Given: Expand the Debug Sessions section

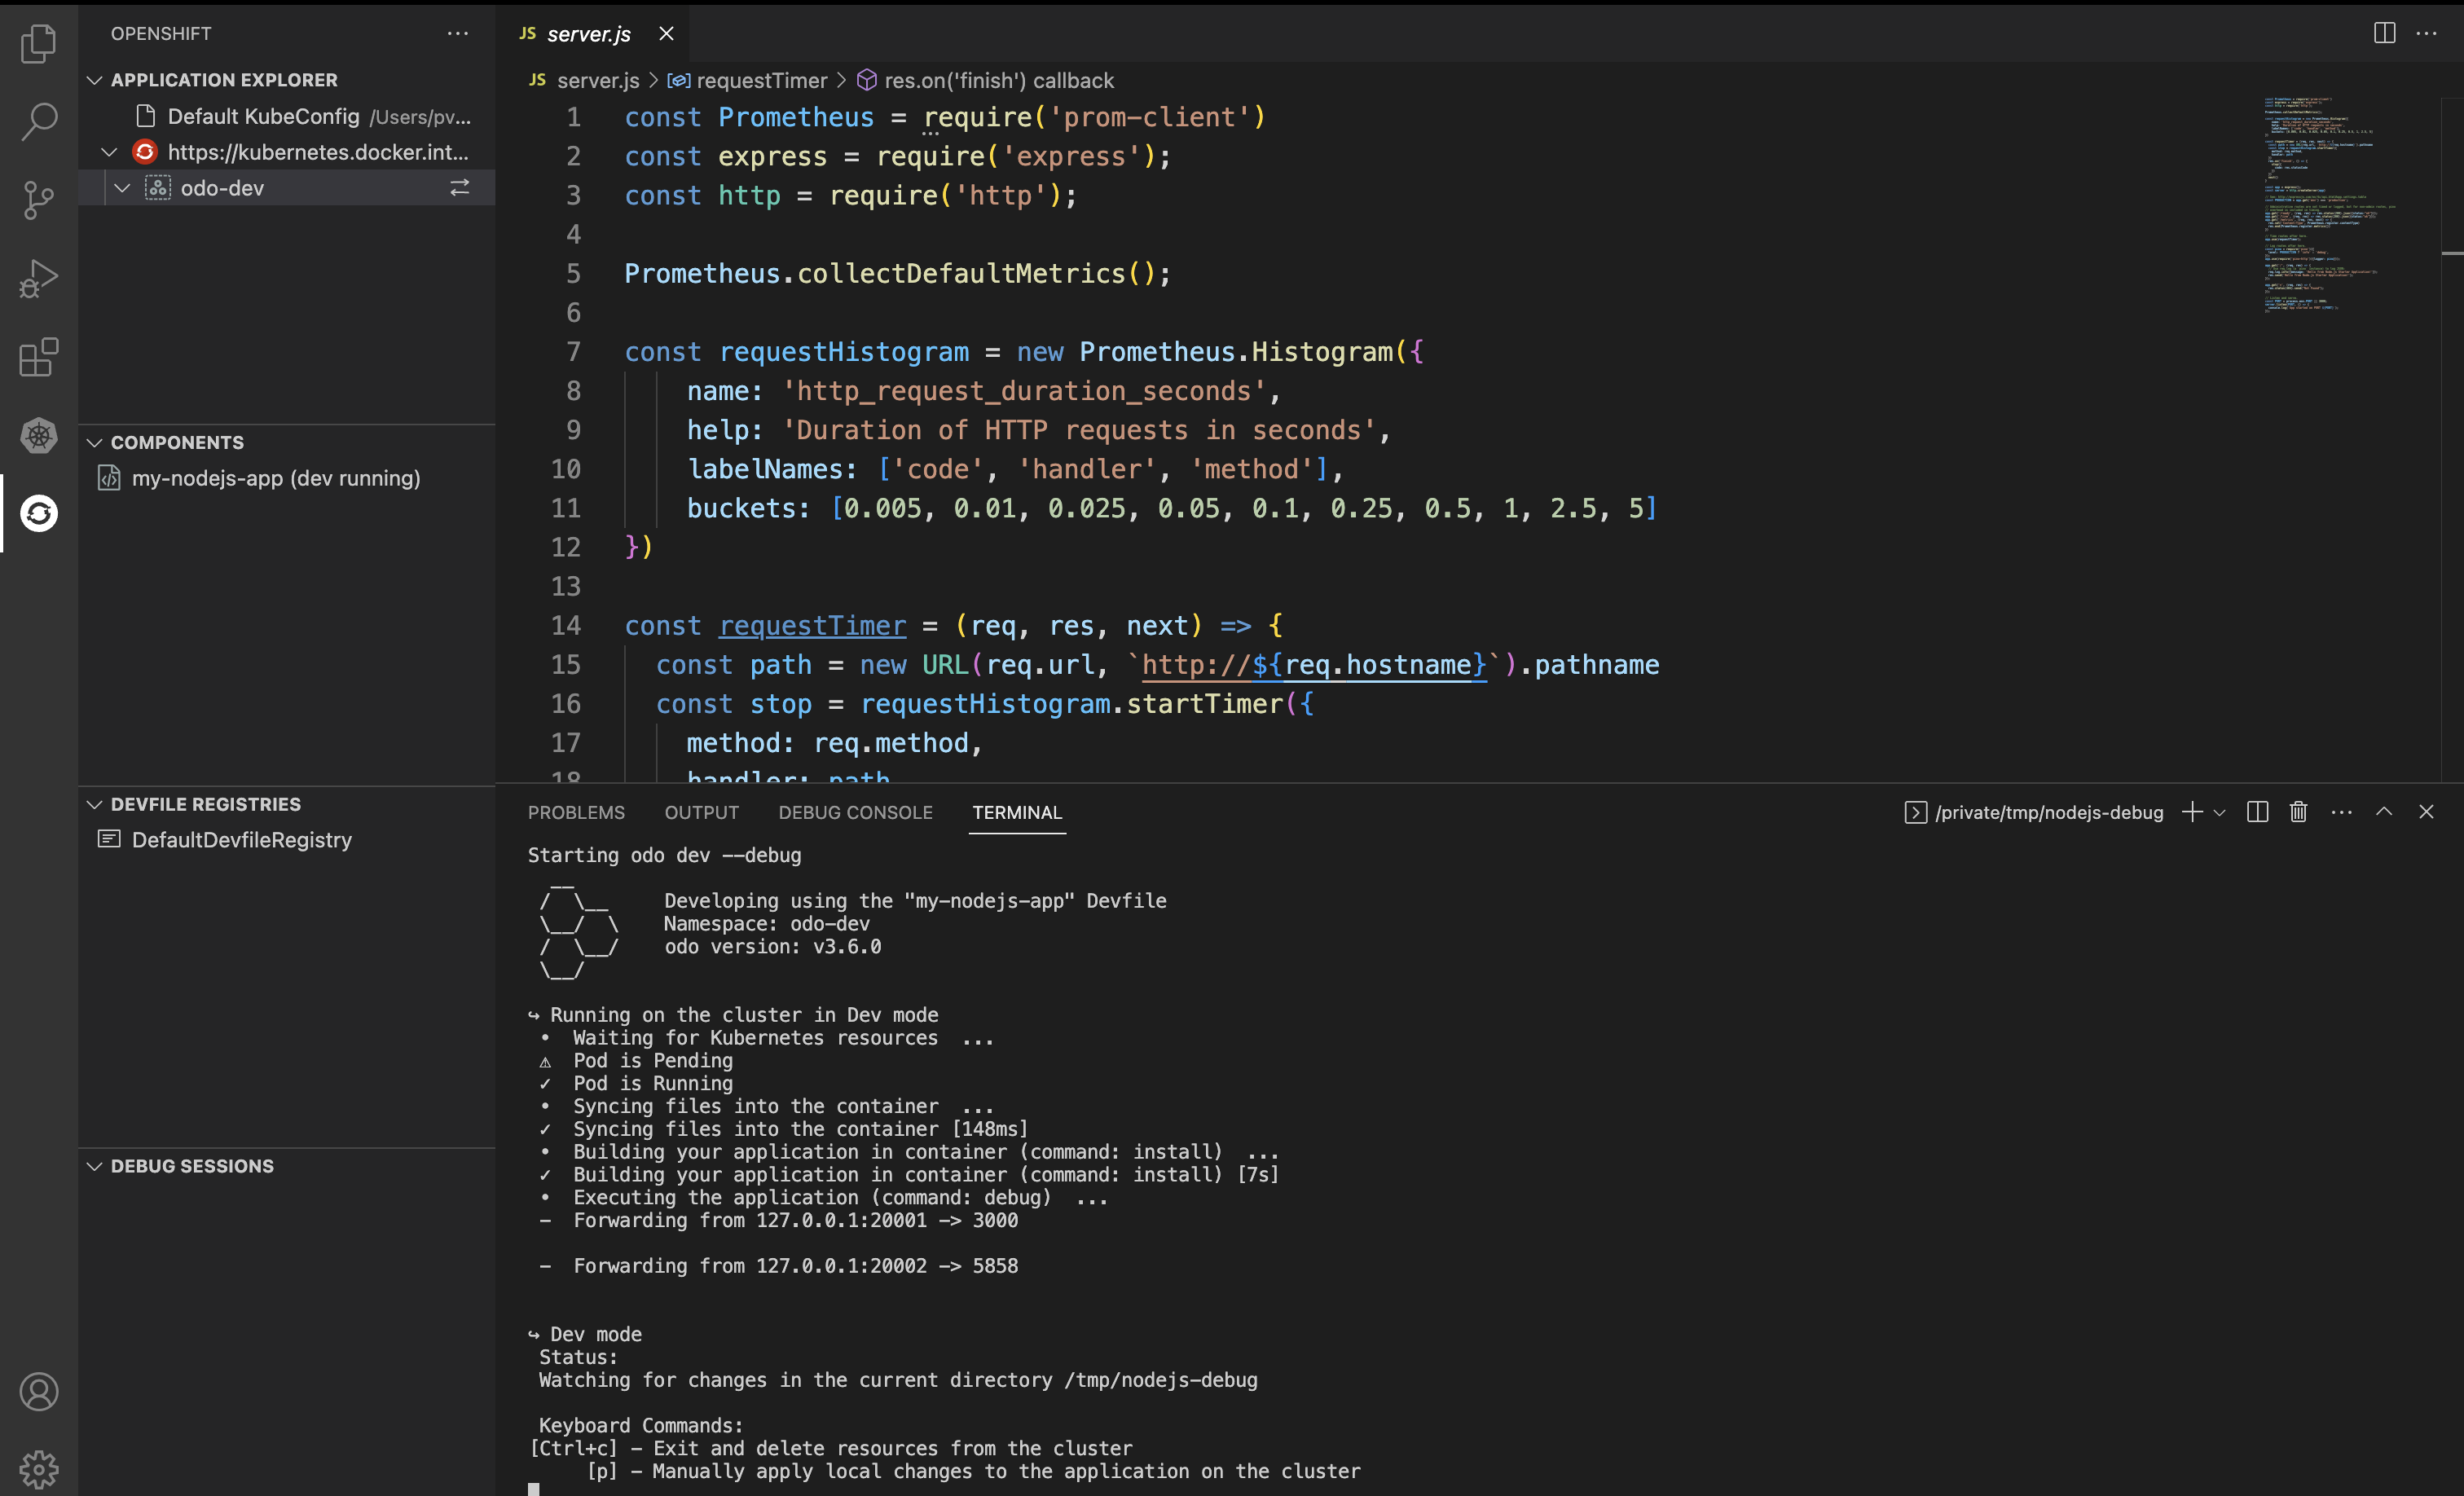Looking at the screenshot, I should click(95, 1165).
